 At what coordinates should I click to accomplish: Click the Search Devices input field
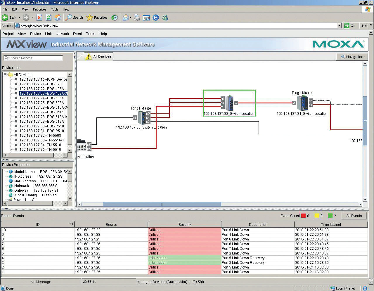pos(36,58)
